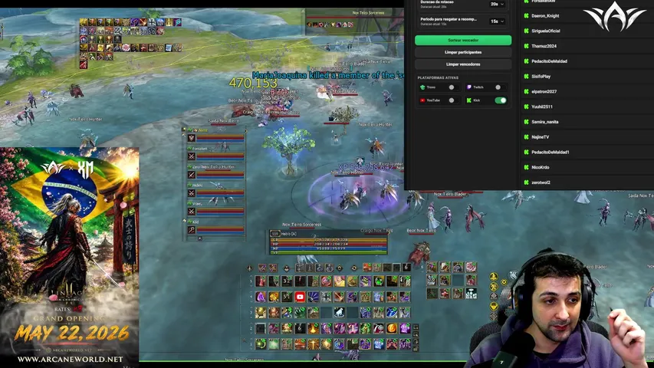Screen dimensions: 654x368
Task: Click the PLATAFORMAS ATIVAS heading
Action: click(438, 77)
